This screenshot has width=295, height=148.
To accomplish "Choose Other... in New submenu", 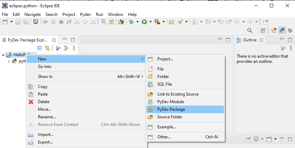I will (x=185, y=137).
